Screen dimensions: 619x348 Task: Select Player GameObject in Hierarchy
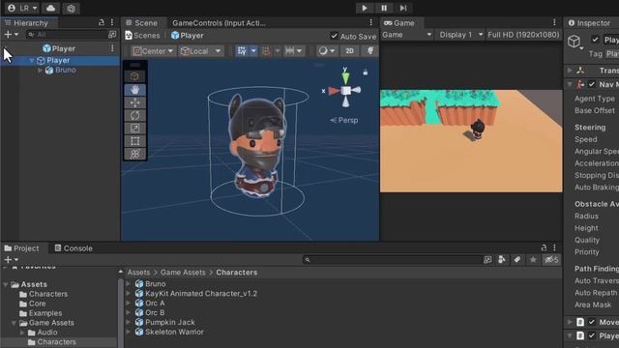58,60
